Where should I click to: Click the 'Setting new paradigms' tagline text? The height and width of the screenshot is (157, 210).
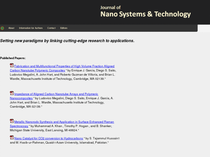click(x=67, y=41)
